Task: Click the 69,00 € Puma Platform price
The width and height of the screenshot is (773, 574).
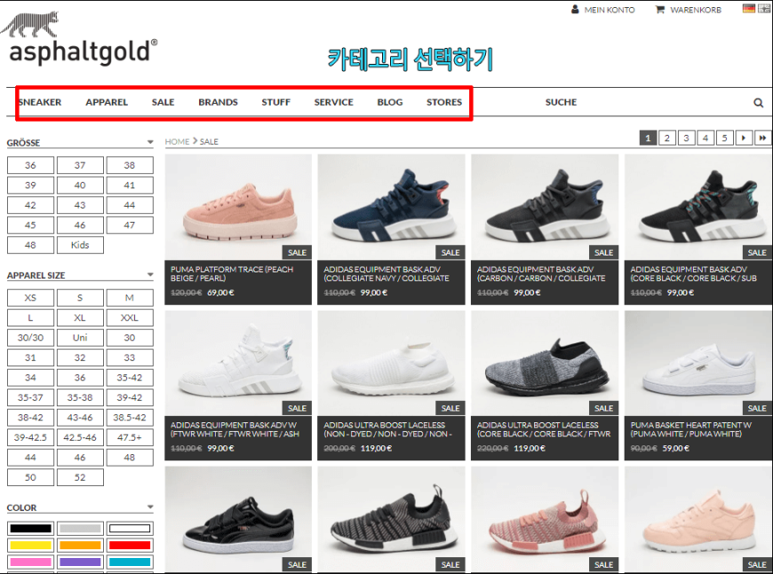Action: coord(220,293)
